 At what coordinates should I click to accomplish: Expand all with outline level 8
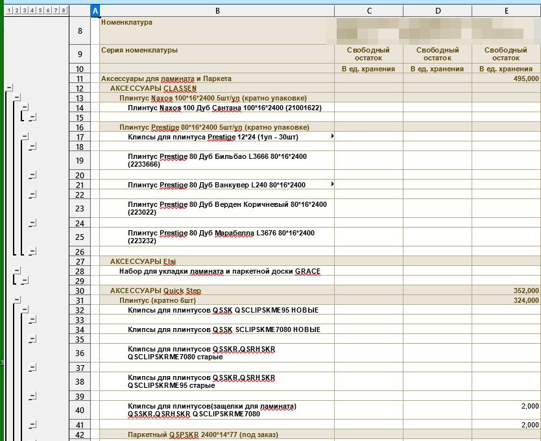coord(64,10)
